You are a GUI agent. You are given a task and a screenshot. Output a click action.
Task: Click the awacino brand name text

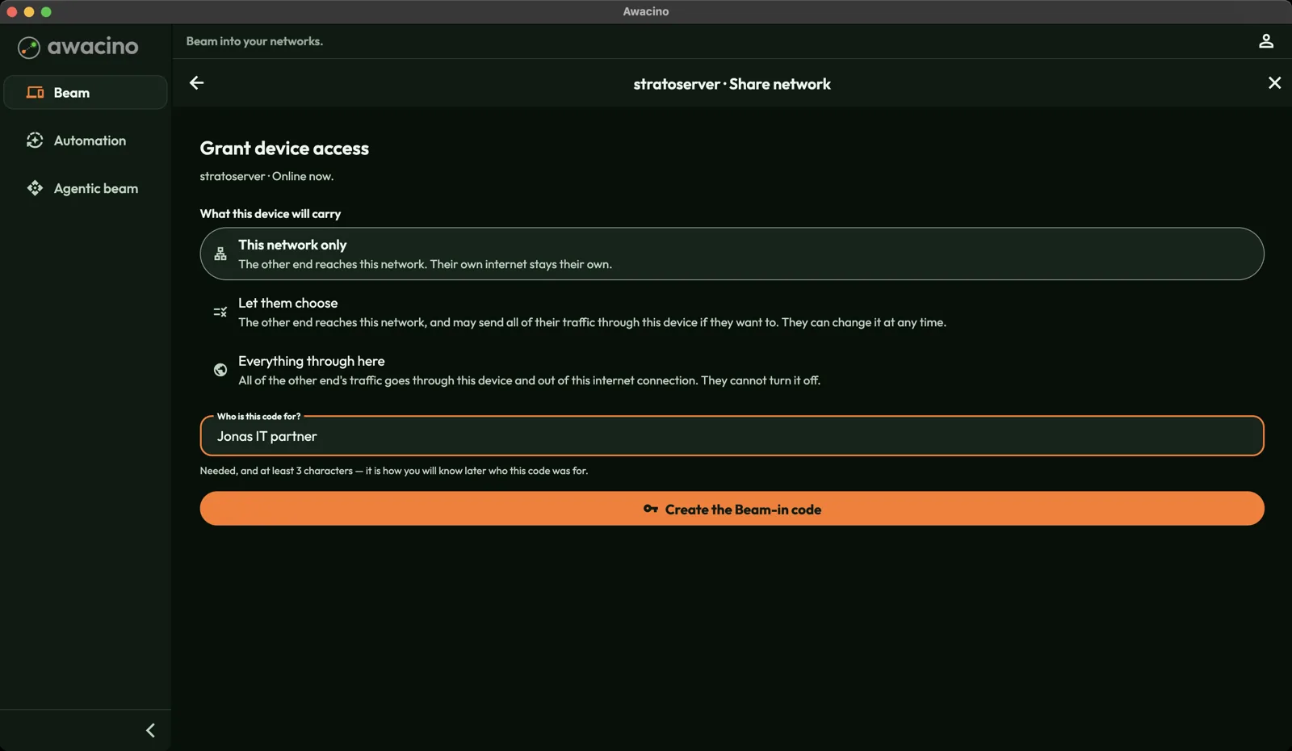point(93,47)
